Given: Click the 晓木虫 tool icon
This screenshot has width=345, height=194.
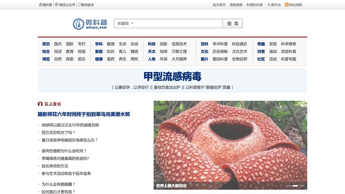Looking at the screenshot, I should click(269, 5).
